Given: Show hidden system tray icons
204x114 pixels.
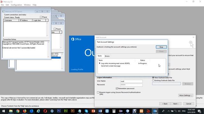Looking at the screenshot, I should (169, 111).
